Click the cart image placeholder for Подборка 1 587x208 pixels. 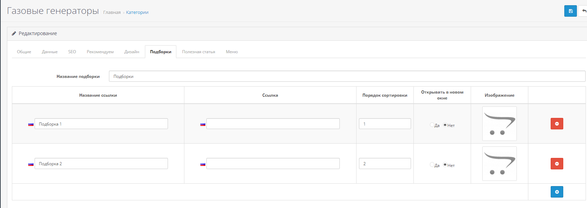point(499,124)
